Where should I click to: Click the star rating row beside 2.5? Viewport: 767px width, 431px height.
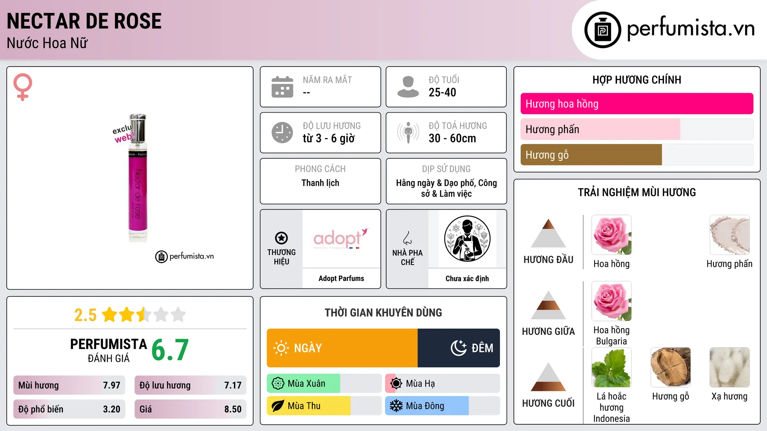click(x=144, y=315)
